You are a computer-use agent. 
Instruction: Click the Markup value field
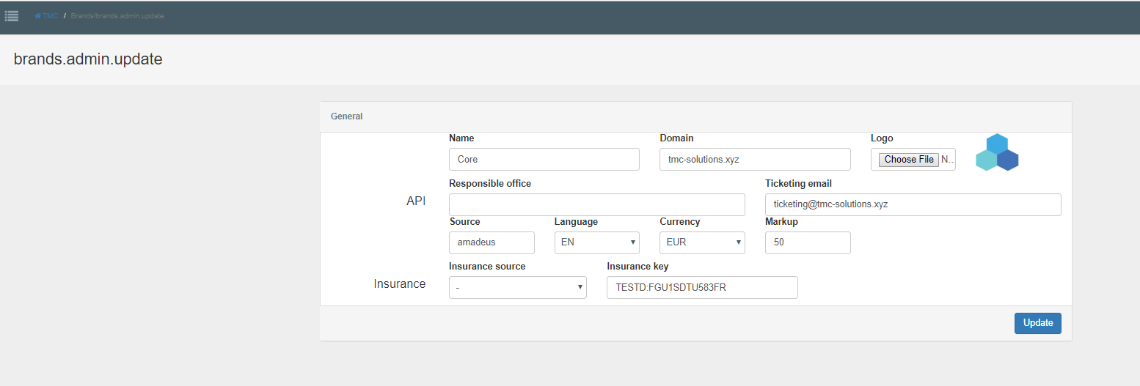[808, 242]
